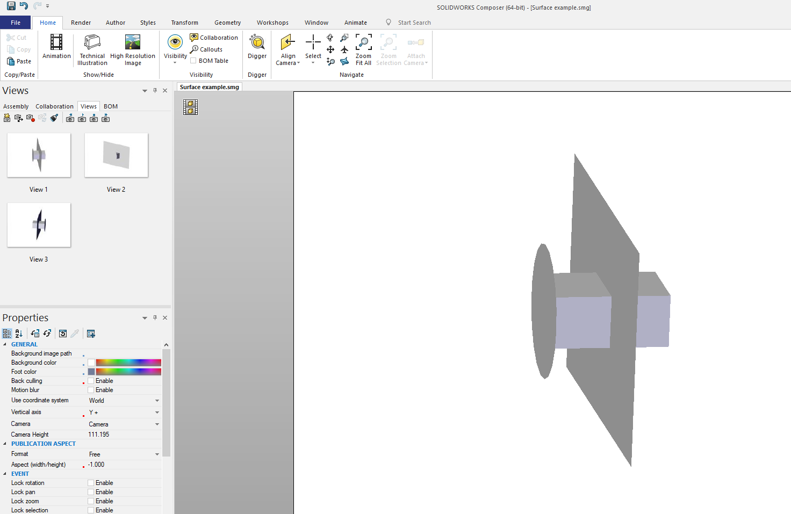Click the Collaboration button in Visibility group

214,38
